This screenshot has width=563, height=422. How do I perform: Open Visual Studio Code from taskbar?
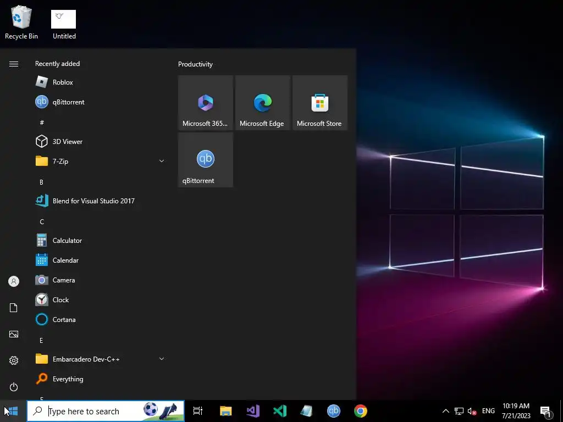[x=280, y=411]
